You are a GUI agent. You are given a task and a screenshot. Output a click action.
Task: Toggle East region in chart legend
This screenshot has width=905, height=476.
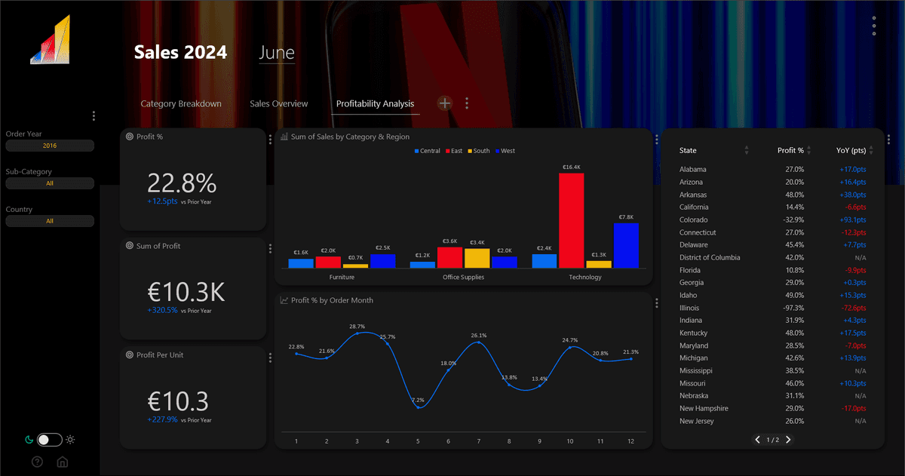pos(452,151)
